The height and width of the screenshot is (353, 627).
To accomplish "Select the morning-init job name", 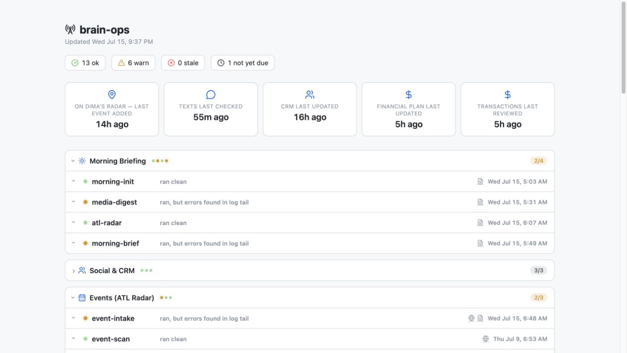I will point(113,182).
